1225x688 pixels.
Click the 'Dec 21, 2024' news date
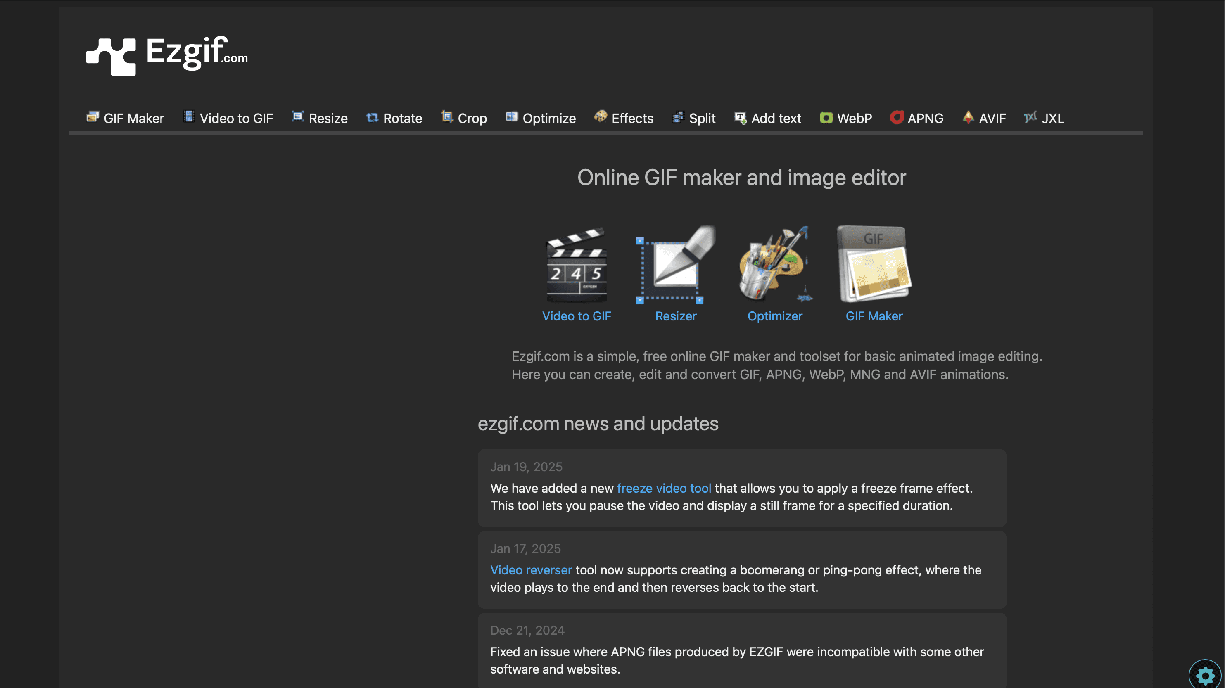pos(527,631)
